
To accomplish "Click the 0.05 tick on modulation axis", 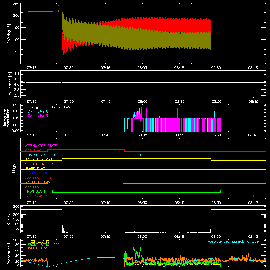I will (16, 125).
